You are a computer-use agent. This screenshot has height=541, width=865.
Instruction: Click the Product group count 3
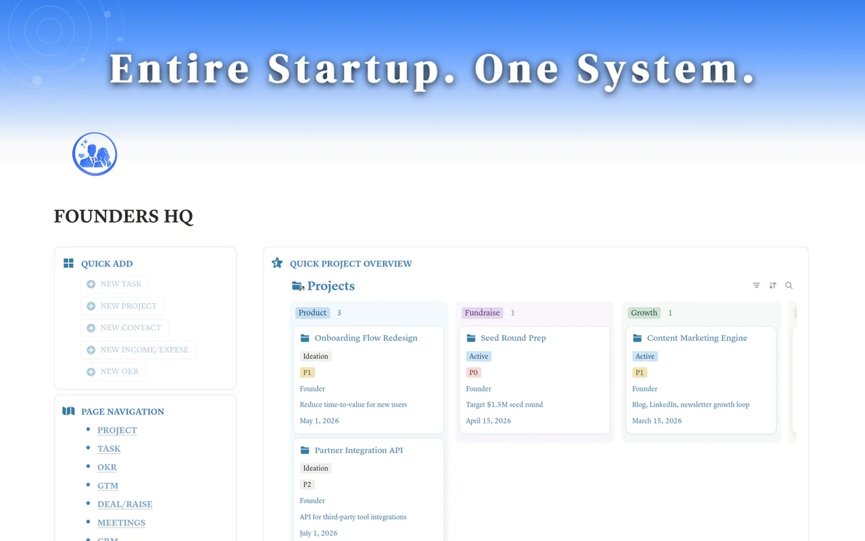(x=339, y=313)
